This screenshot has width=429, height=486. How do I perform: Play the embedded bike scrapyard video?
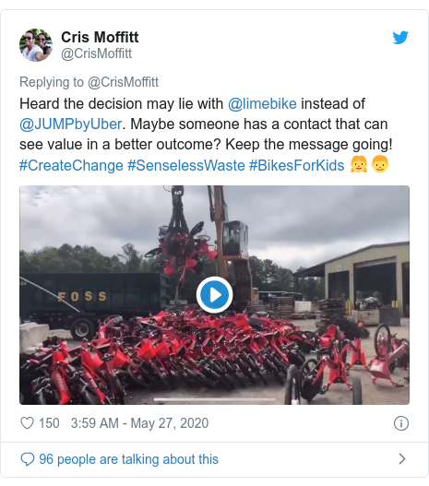click(x=214, y=295)
